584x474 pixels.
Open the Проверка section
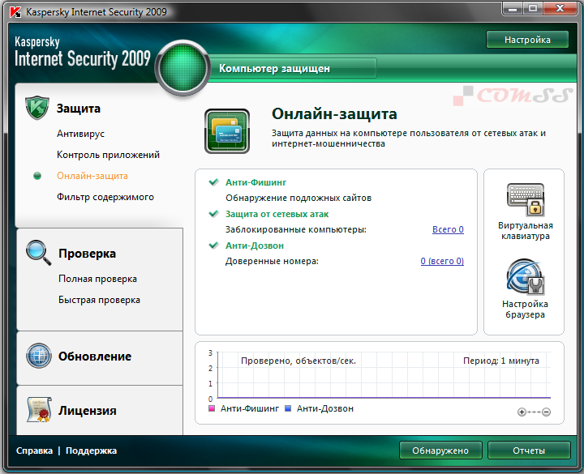click(x=87, y=254)
